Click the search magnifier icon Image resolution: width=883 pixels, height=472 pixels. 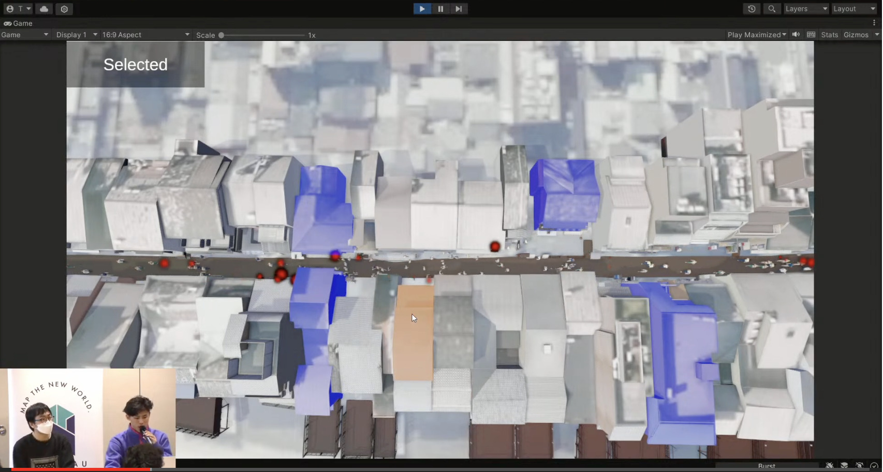pos(772,9)
